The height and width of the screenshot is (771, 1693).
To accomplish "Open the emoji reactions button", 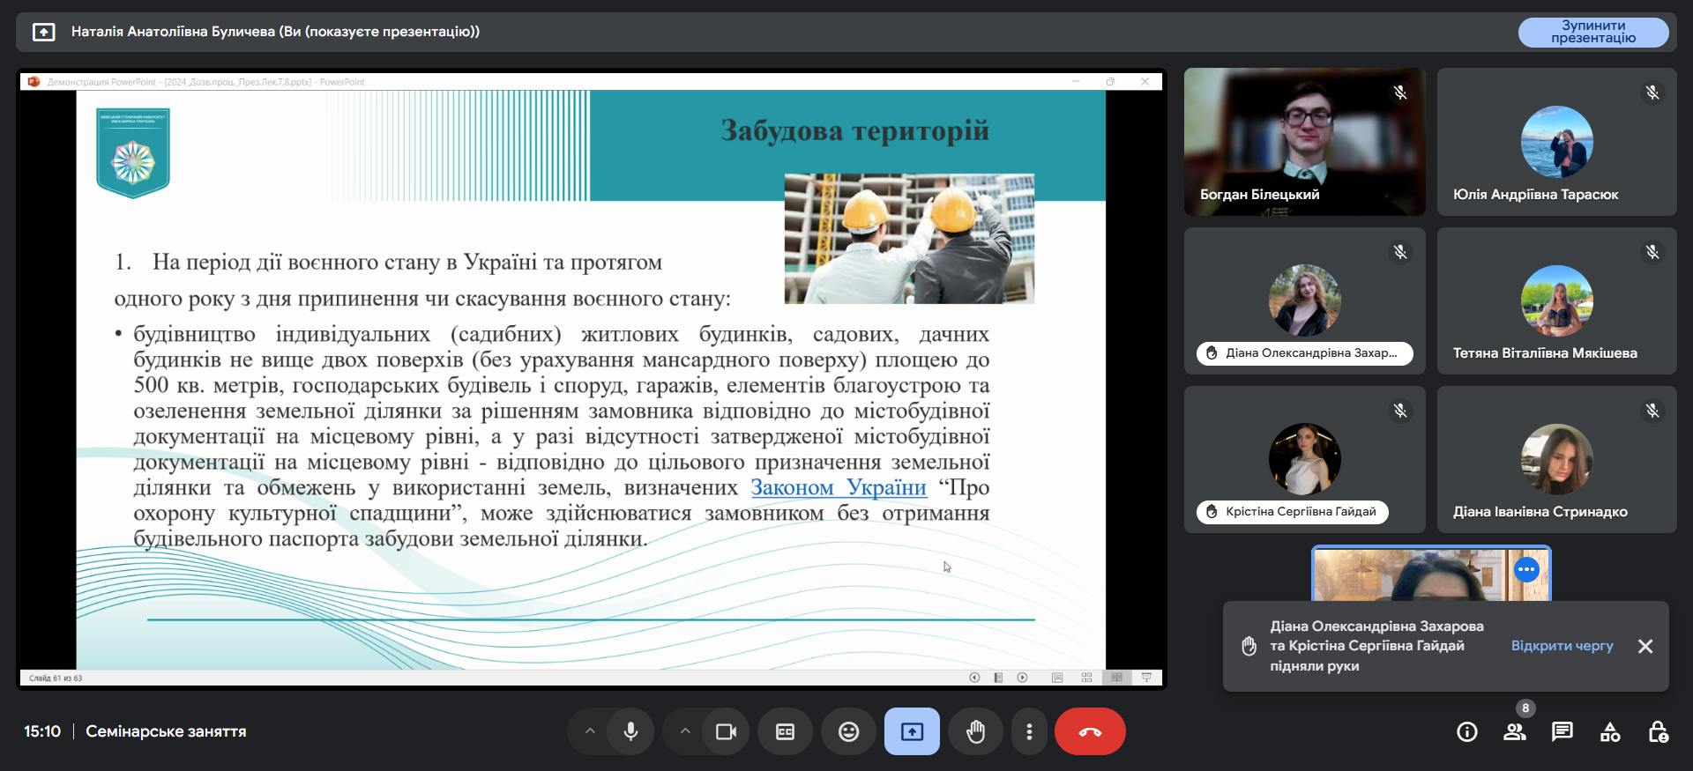I will click(848, 731).
